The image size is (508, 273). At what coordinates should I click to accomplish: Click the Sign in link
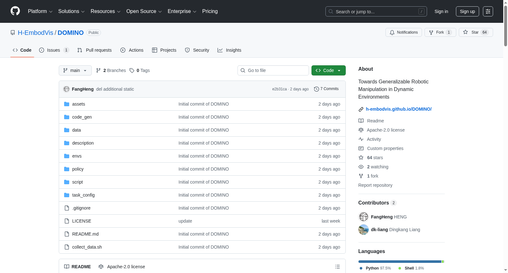pyautogui.click(x=441, y=11)
